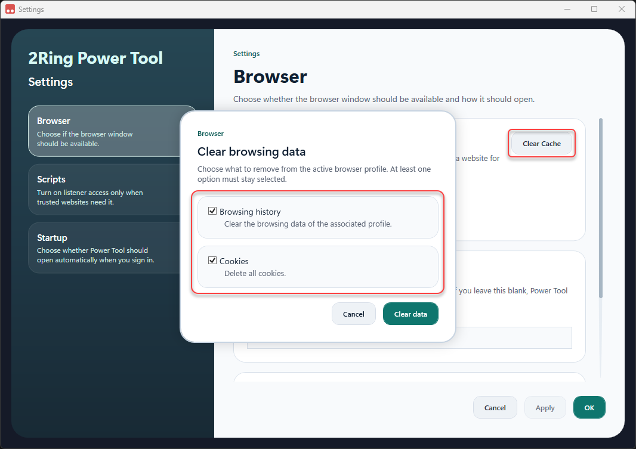Image resolution: width=636 pixels, height=449 pixels.
Task: Uncheck the Cookies checkbox
Action: (212, 260)
